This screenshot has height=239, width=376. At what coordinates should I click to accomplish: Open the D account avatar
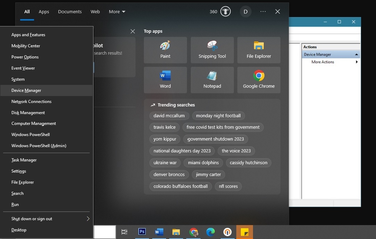246,11
